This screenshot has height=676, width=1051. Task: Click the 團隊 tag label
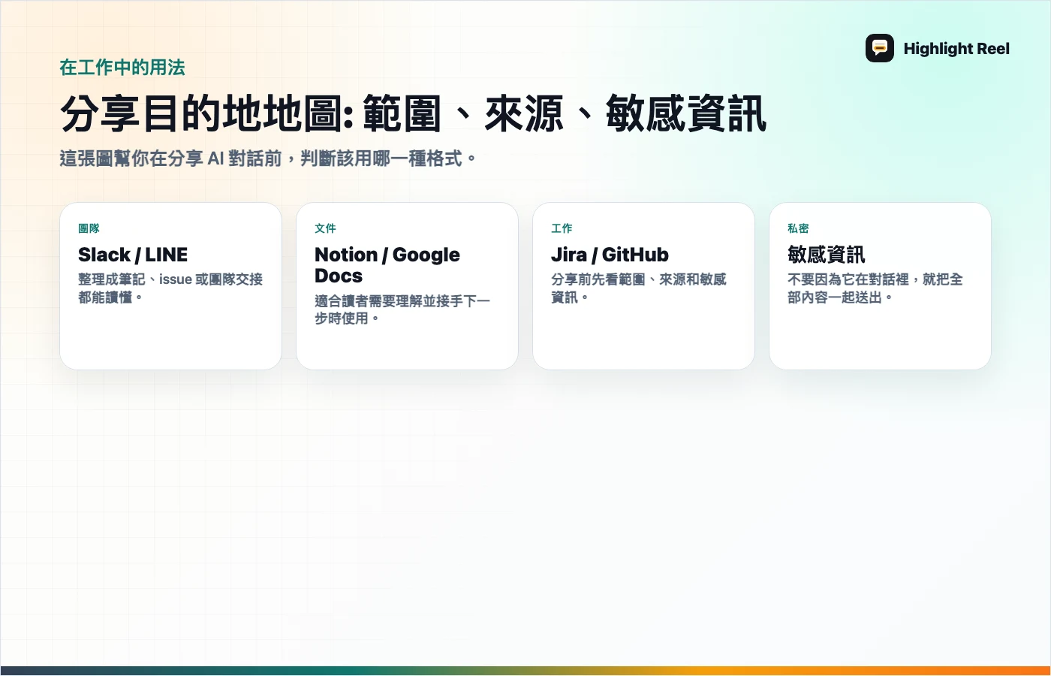click(89, 228)
